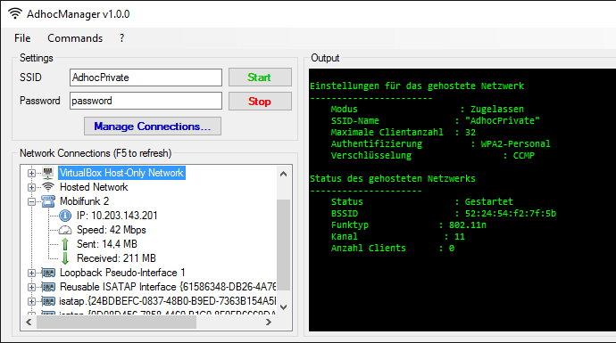The width and height of the screenshot is (616, 343).
Task: Expand the VirtualBox Host-Only Network node
Action: [x=31, y=173]
